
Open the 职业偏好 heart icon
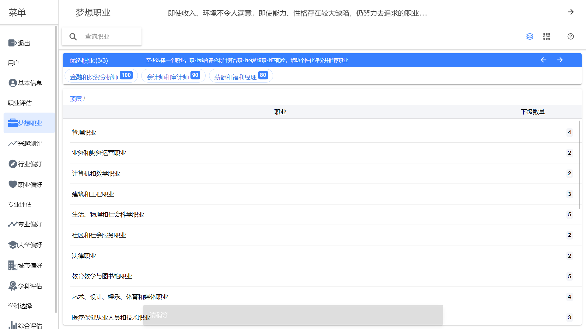tap(12, 184)
